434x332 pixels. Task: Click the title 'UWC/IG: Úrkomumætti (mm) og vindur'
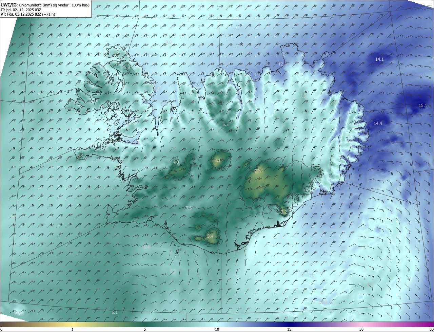click(x=45, y=5)
